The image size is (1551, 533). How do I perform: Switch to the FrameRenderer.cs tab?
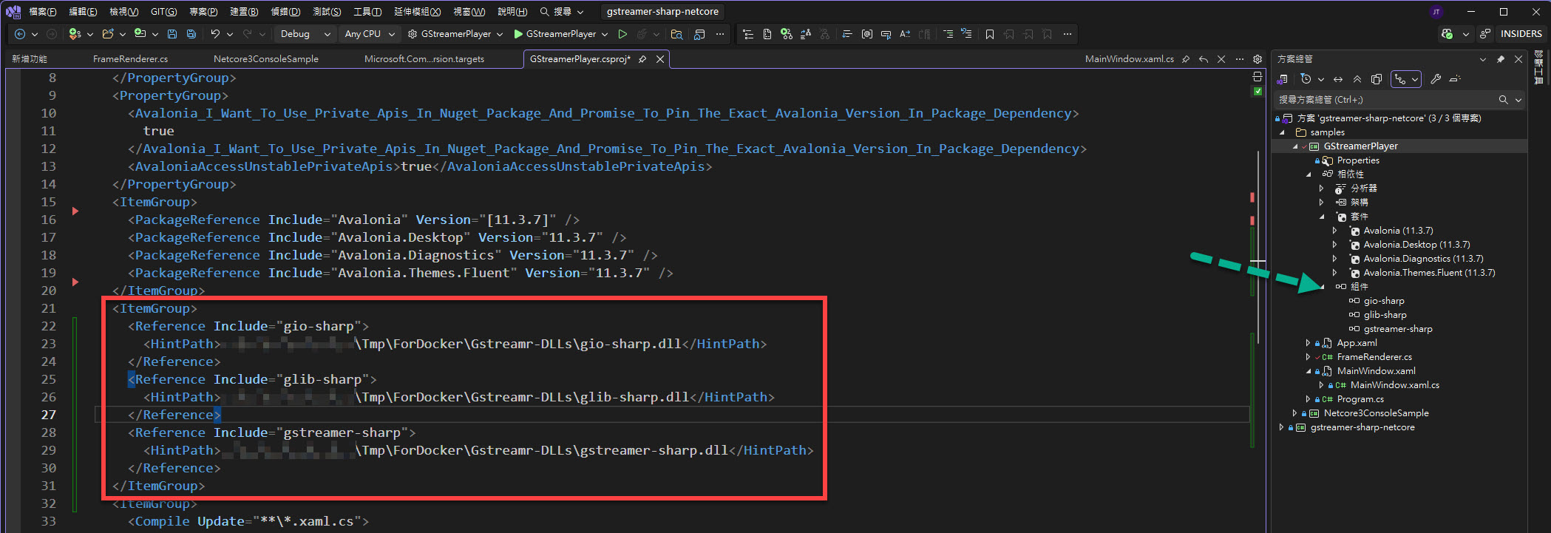coord(130,59)
